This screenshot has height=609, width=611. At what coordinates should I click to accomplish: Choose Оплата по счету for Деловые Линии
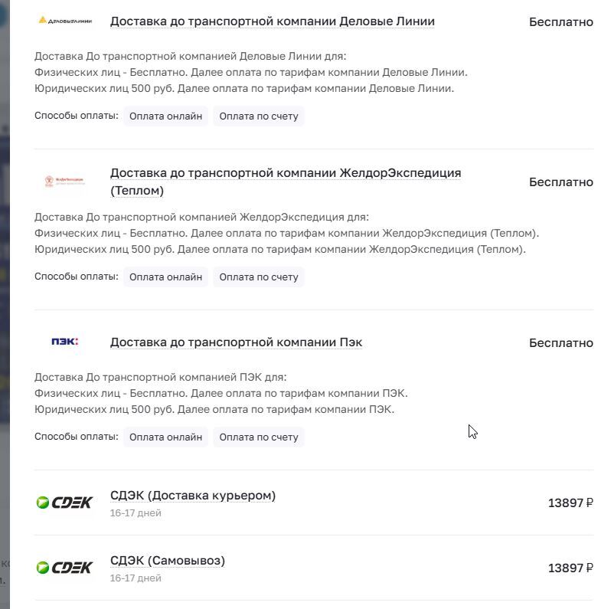point(259,116)
